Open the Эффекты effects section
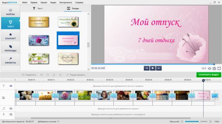This screenshot has width=222, height=124. (x=11, y=60)
